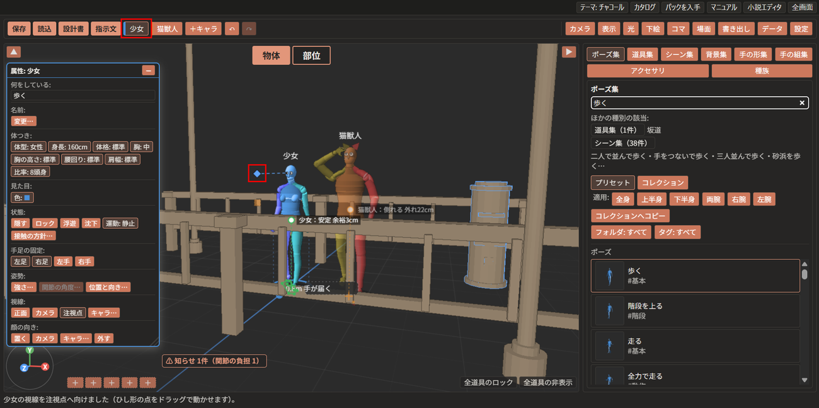Click the first plus slot below the viewport
This screenshot has width=819, height=408.
coord(76,382)
